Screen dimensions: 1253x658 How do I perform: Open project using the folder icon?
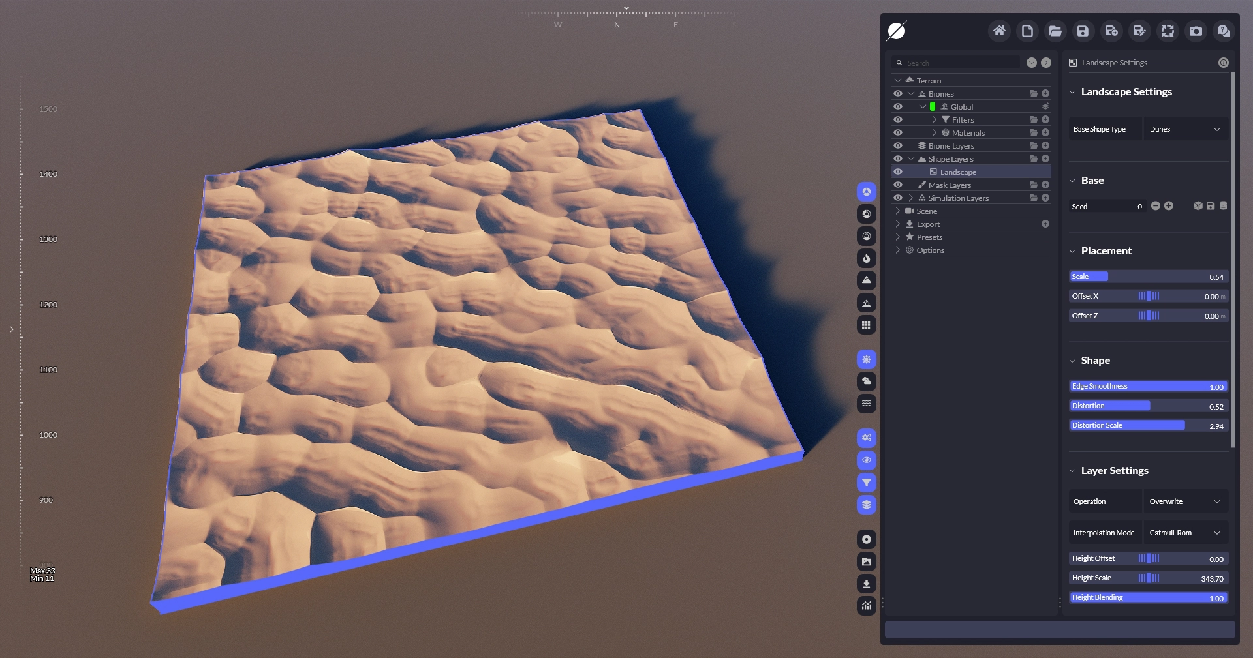pyautogui.click(x=1055, y=31)
